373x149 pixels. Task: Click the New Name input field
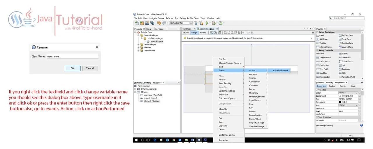pos(72,56)
